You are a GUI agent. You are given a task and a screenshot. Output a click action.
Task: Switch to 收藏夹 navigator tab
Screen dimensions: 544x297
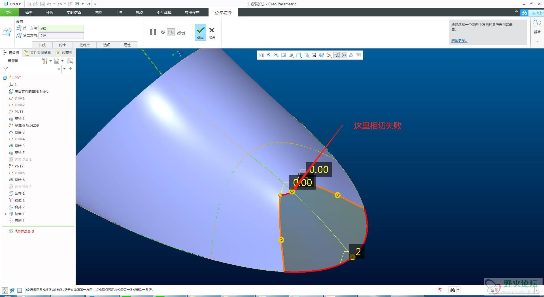coord(64,53)
